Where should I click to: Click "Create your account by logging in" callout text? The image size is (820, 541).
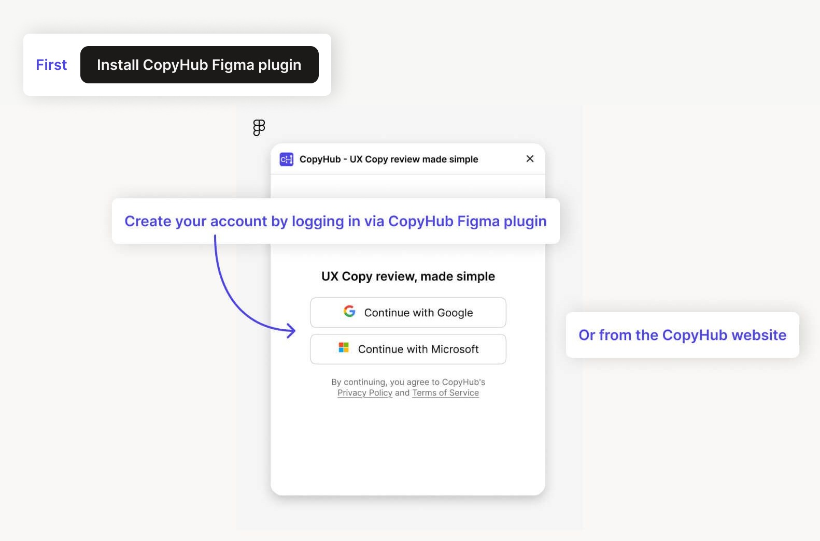[x=335, y=222]
